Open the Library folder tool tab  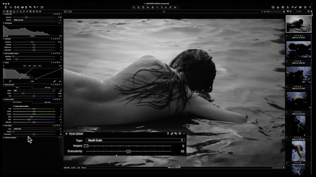(4, 11)
